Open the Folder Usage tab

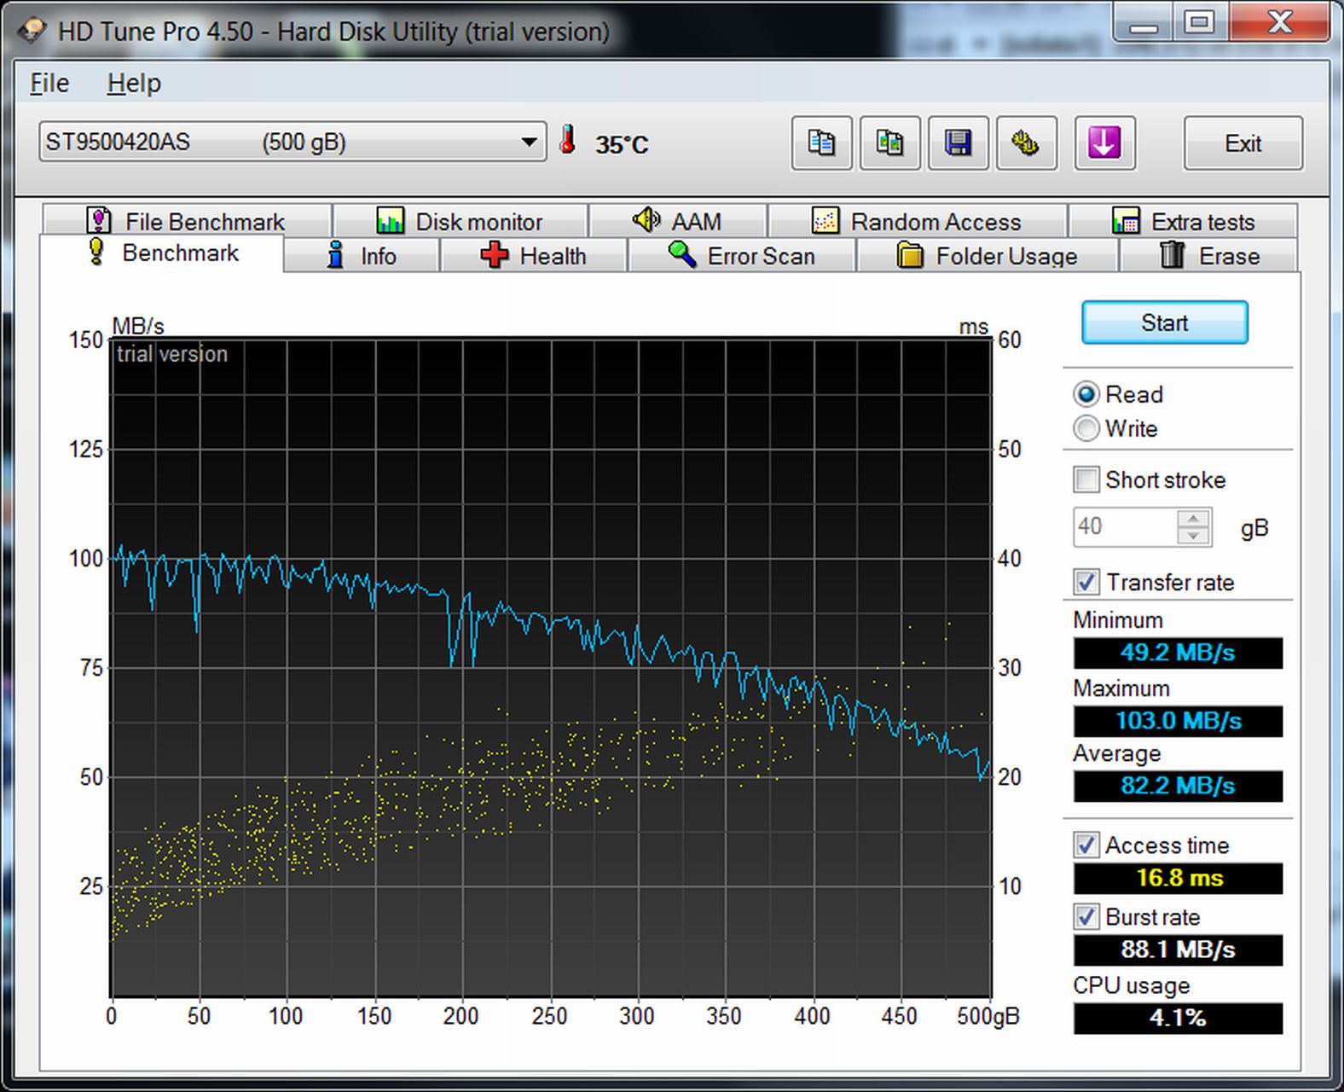[x=987, y=256]
